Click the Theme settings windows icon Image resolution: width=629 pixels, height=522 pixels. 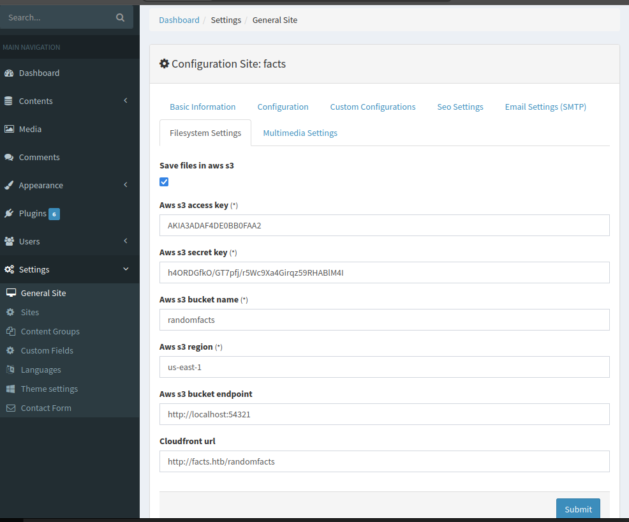point(10,389)
